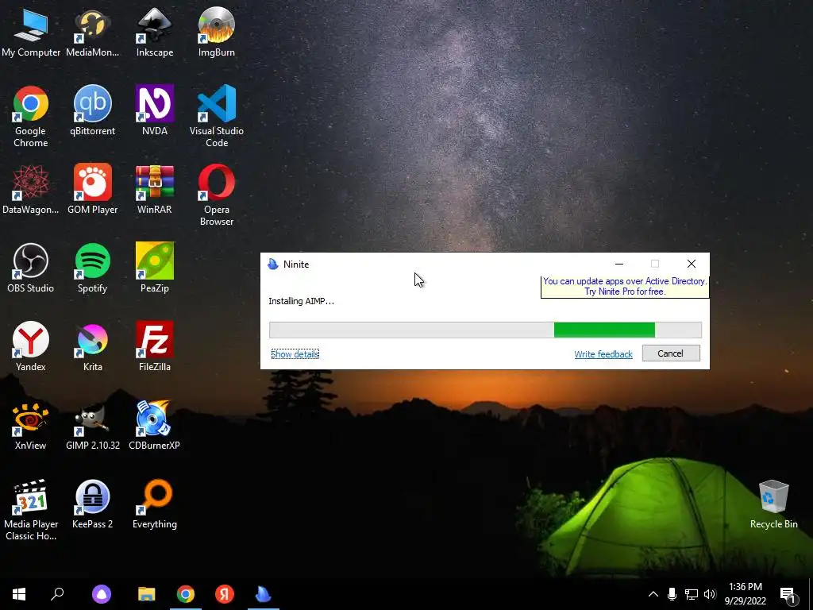The height and width of the screenshot is (610, 813).
Task: Open network status tray icon
Action: tap(692, 594)
